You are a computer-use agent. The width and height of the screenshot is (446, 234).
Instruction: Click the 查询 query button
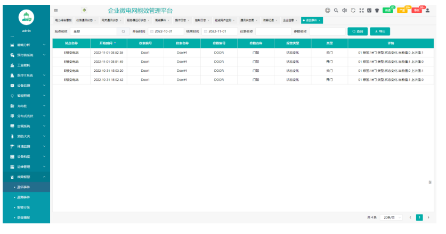358,31
